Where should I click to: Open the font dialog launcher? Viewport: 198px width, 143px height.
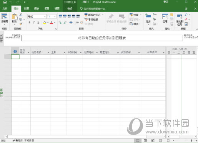(56, 29)
